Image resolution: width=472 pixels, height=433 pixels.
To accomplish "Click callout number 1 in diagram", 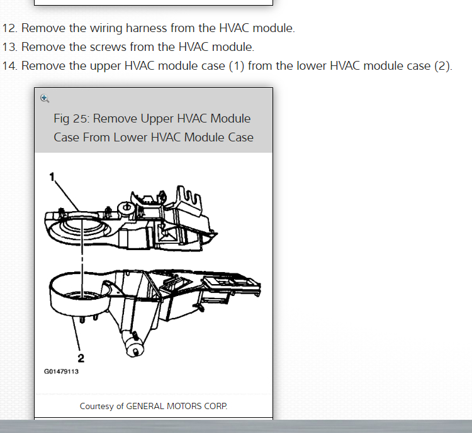I will coord(52,177).
